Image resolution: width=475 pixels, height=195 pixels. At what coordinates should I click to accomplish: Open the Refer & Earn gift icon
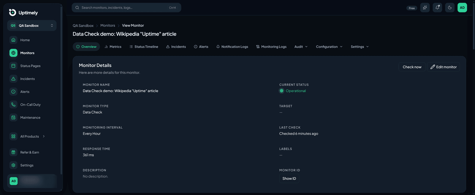pos(13,152)
